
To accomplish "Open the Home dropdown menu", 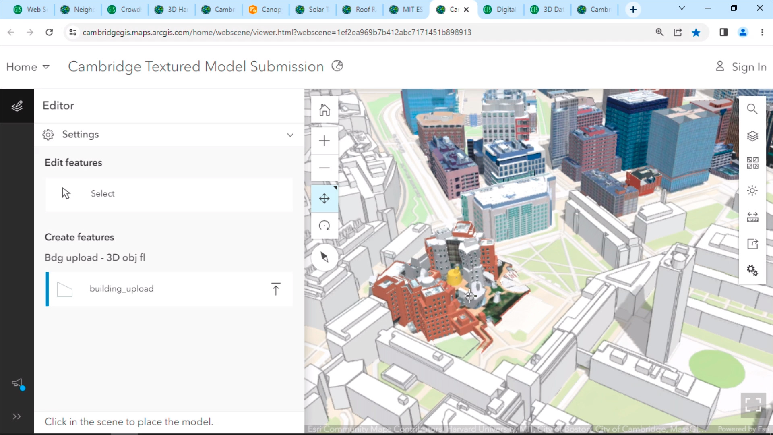I will click(x=28, y=67).
